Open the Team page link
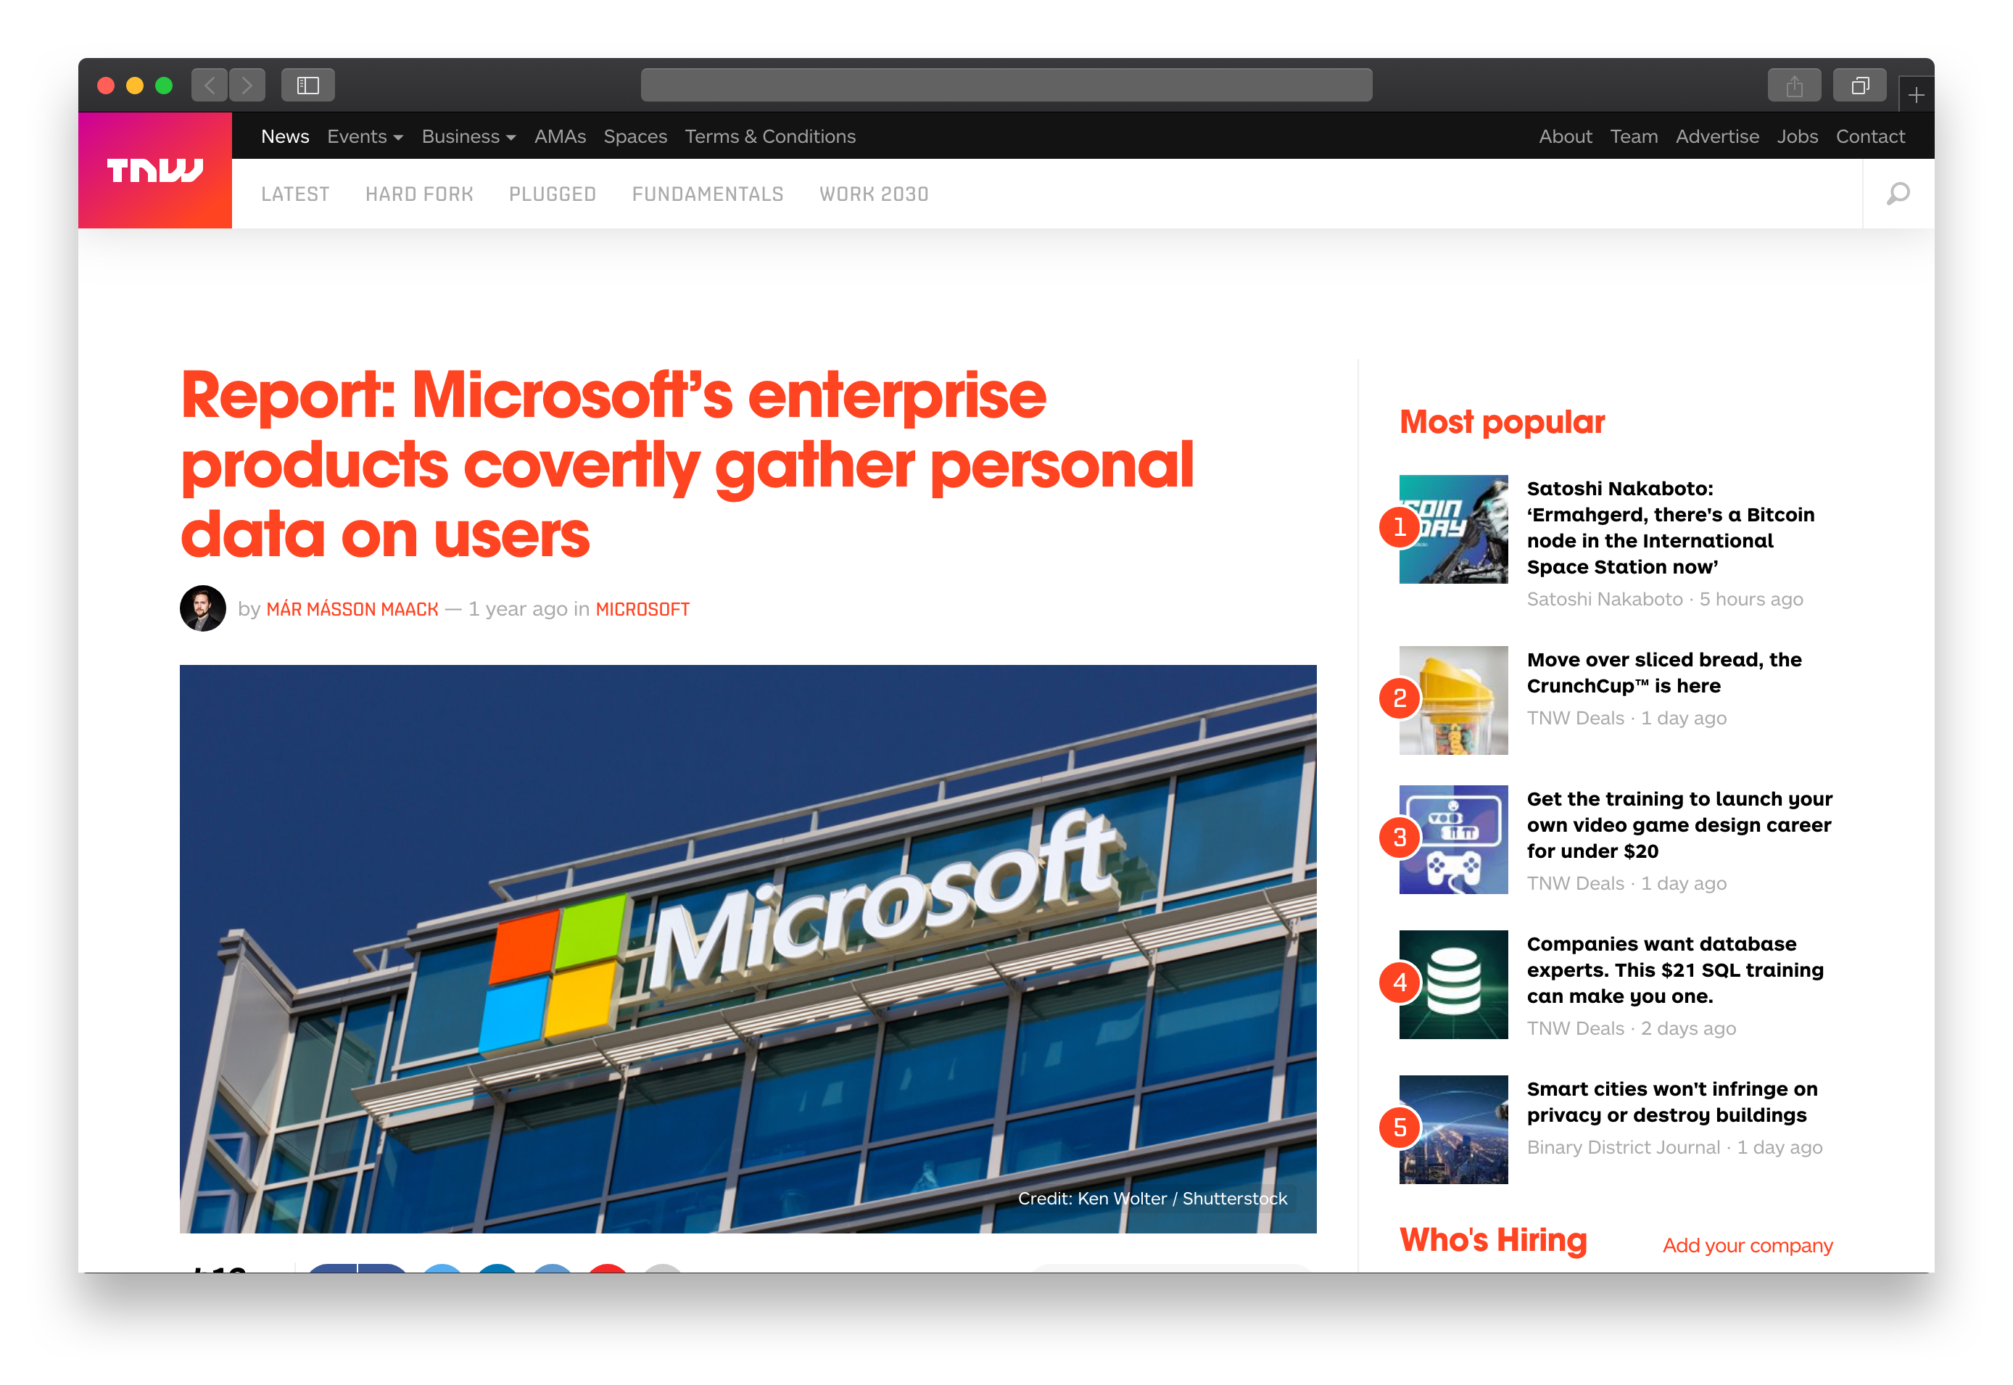The height and width of the screenshot is (1385, 2013). coord(1634,136)
